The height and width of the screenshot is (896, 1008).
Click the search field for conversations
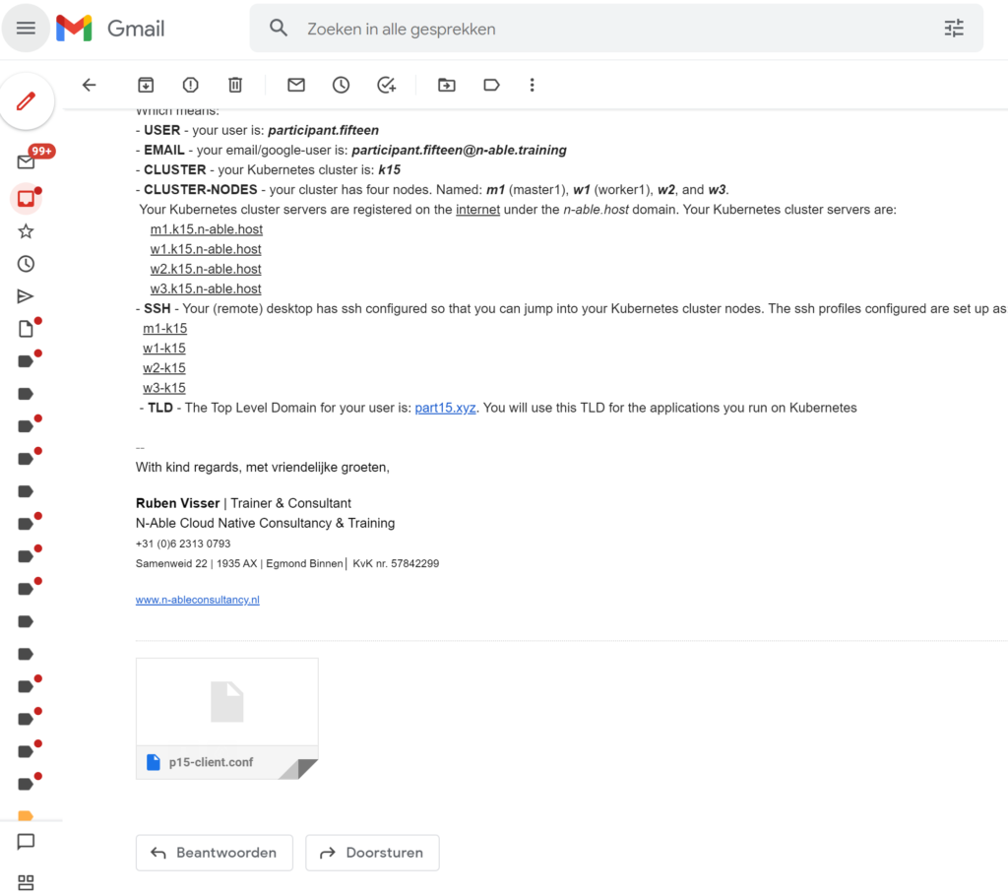(x=610, y=29)
